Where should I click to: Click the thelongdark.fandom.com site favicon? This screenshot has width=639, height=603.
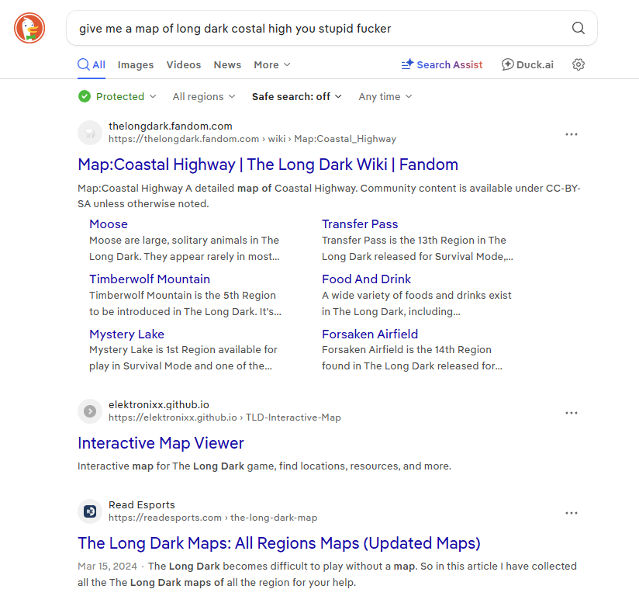click(x=90, y=133)
